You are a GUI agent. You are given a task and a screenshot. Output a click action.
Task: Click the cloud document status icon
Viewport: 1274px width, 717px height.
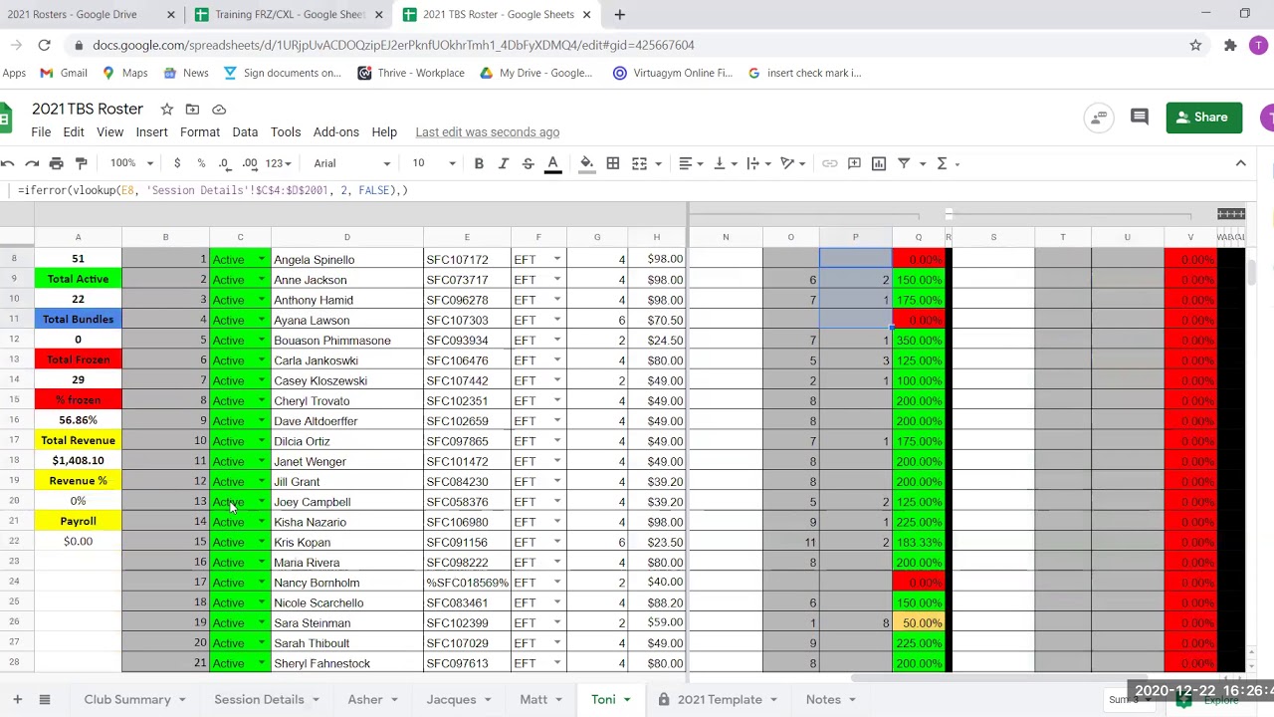(x=219, y=109)
